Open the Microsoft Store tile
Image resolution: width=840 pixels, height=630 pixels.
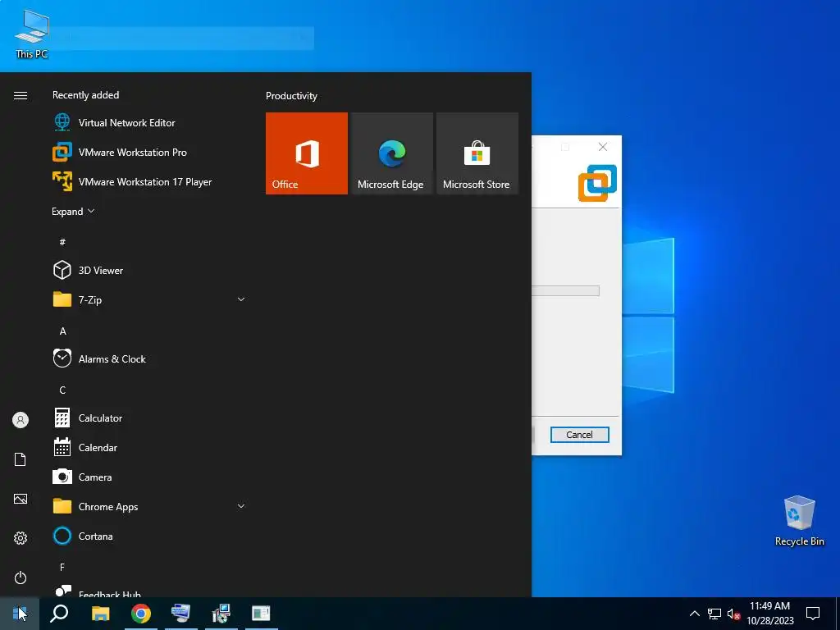tap(477, 153)
